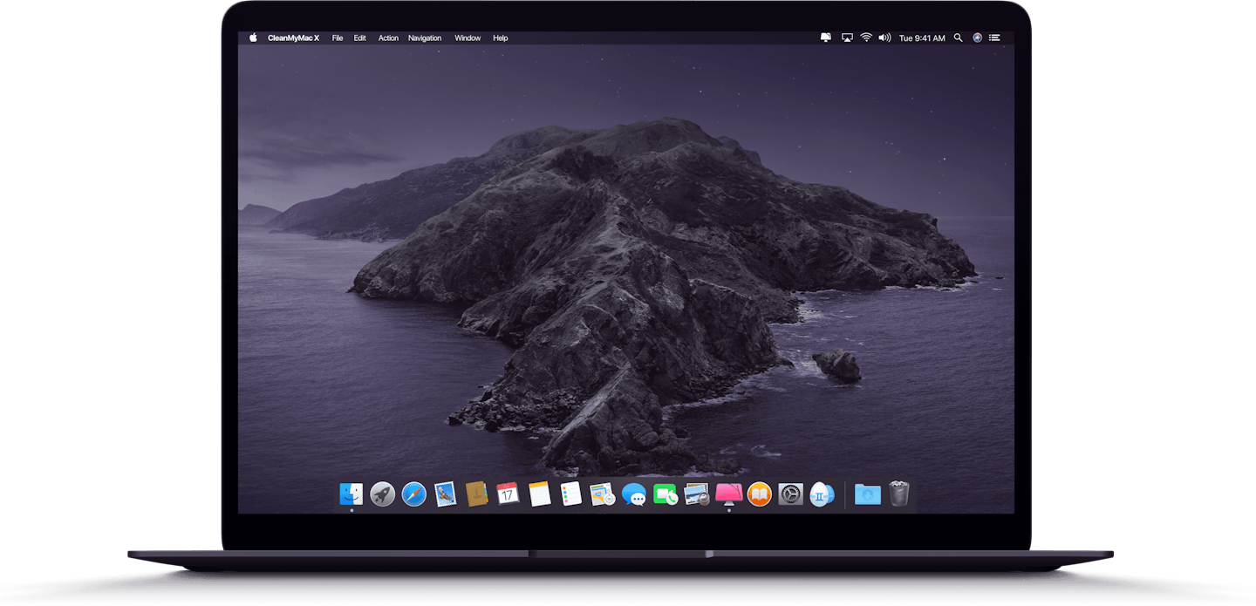Open the File menu
The image size is (1256, 606).
[338, 38]
